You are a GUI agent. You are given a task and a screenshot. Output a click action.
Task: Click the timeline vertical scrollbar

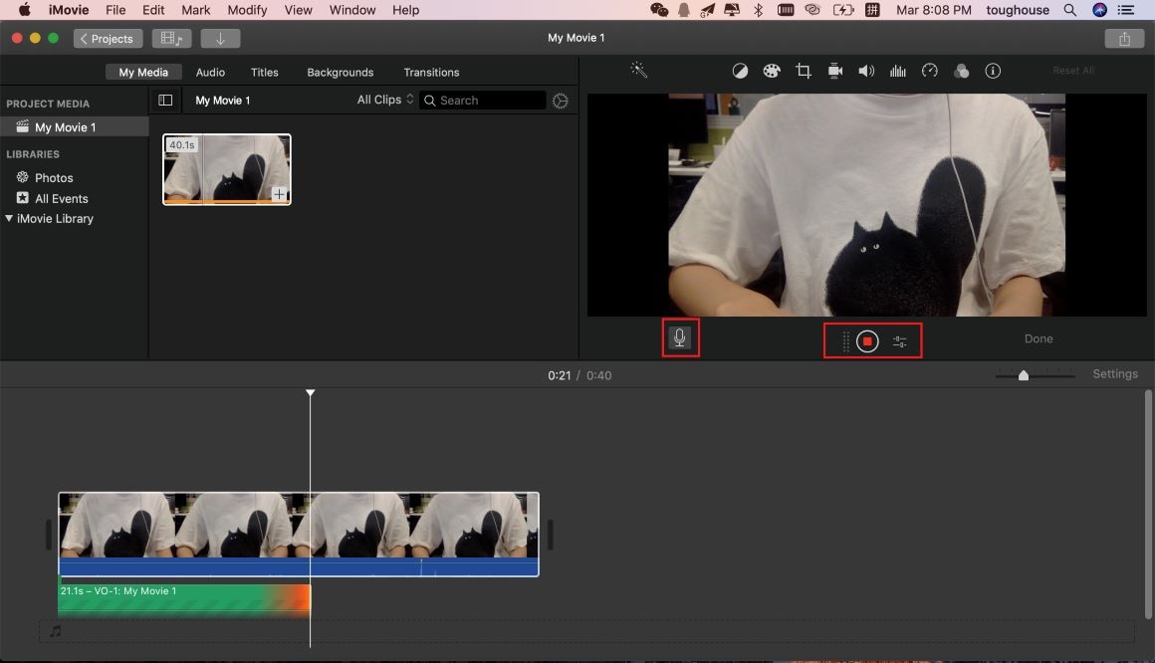pos(1148,505)
